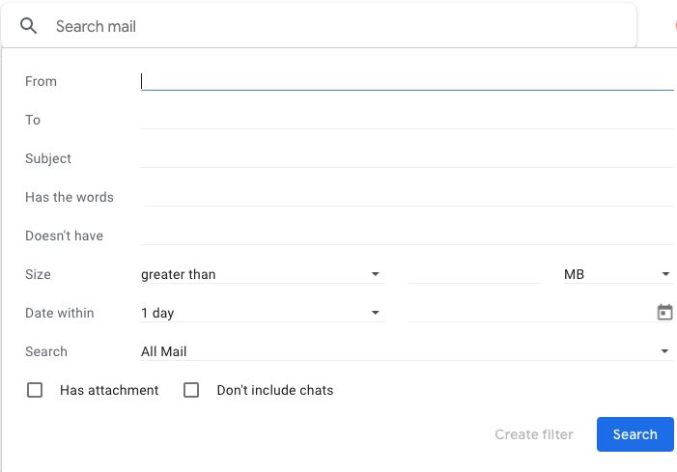Open the MB size unit dropdown
The width and height of the screenshot is (677, 472).
pos(616,274)
